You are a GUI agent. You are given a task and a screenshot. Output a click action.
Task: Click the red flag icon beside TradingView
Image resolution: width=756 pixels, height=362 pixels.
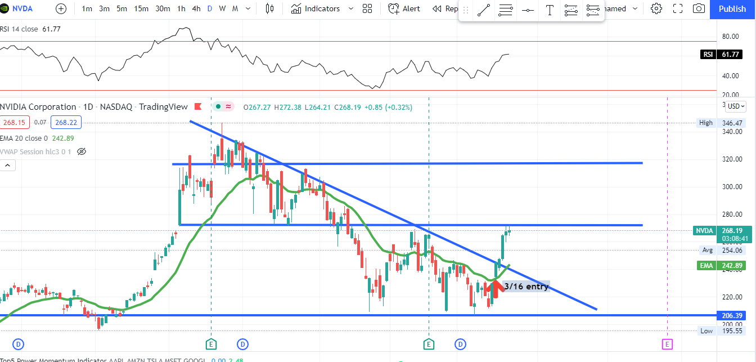click(197, 106)
